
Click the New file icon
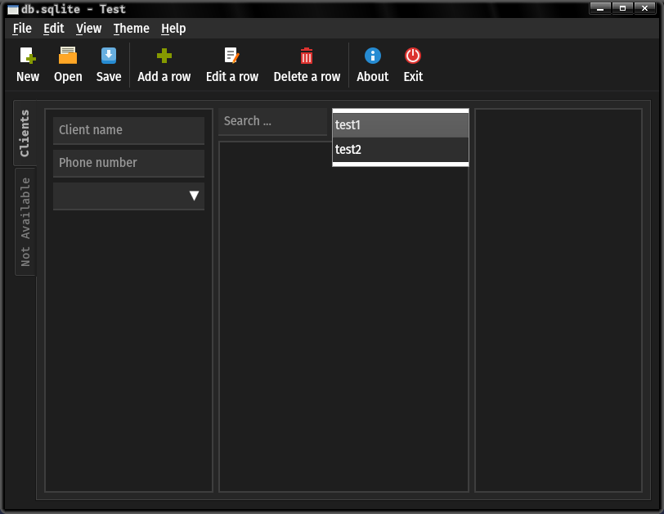click(x=28, y=56)
